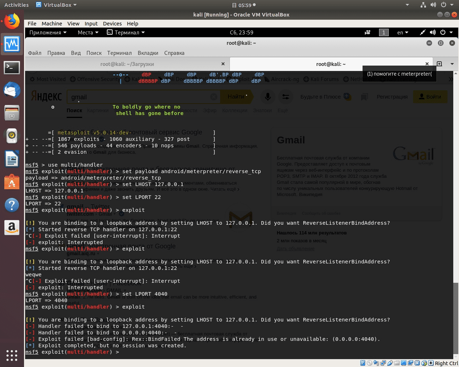The height and width of the screenshot is (367, 459).
Task: Open the en keyboard layout dropdown
Action: pos(403,32)
